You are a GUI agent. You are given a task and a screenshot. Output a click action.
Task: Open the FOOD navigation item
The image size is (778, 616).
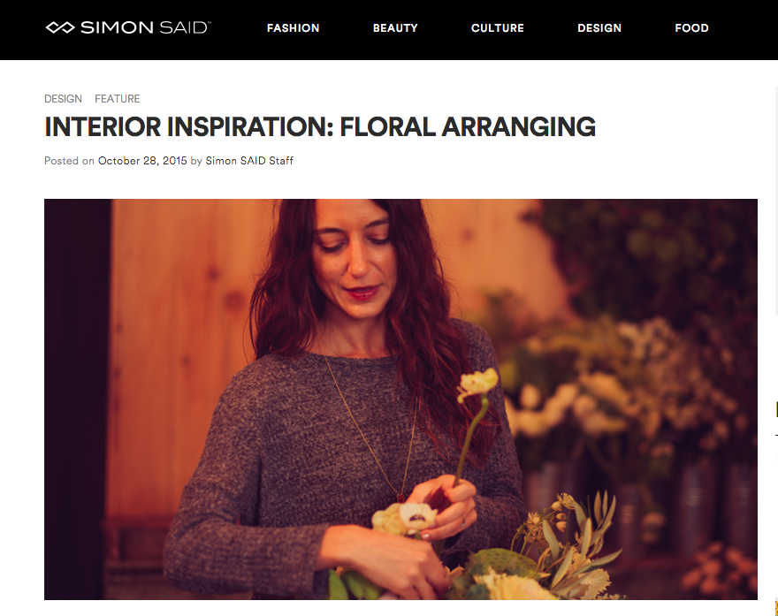[691, 28]
